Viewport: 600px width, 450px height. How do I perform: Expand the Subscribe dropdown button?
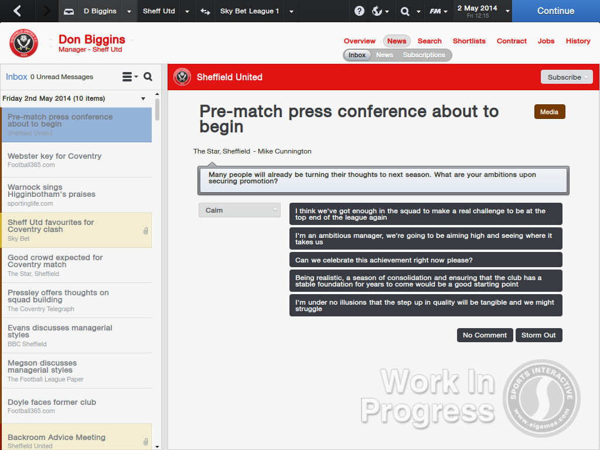click(x=566, y=77)
